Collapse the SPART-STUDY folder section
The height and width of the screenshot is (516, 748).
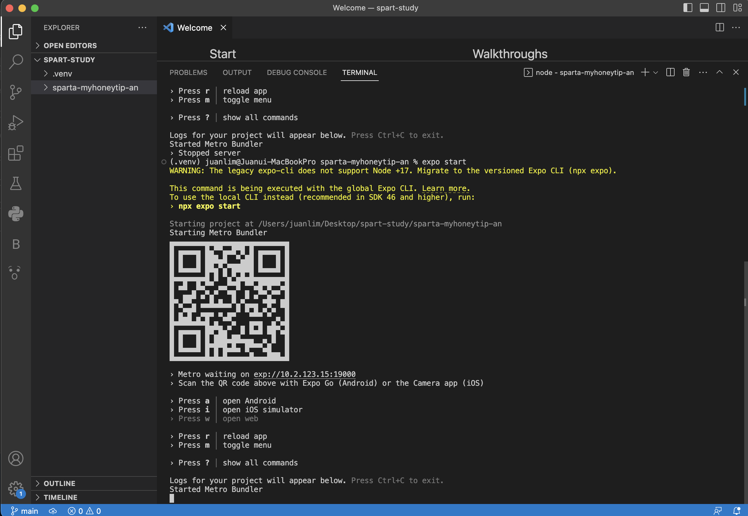(94, 60)
